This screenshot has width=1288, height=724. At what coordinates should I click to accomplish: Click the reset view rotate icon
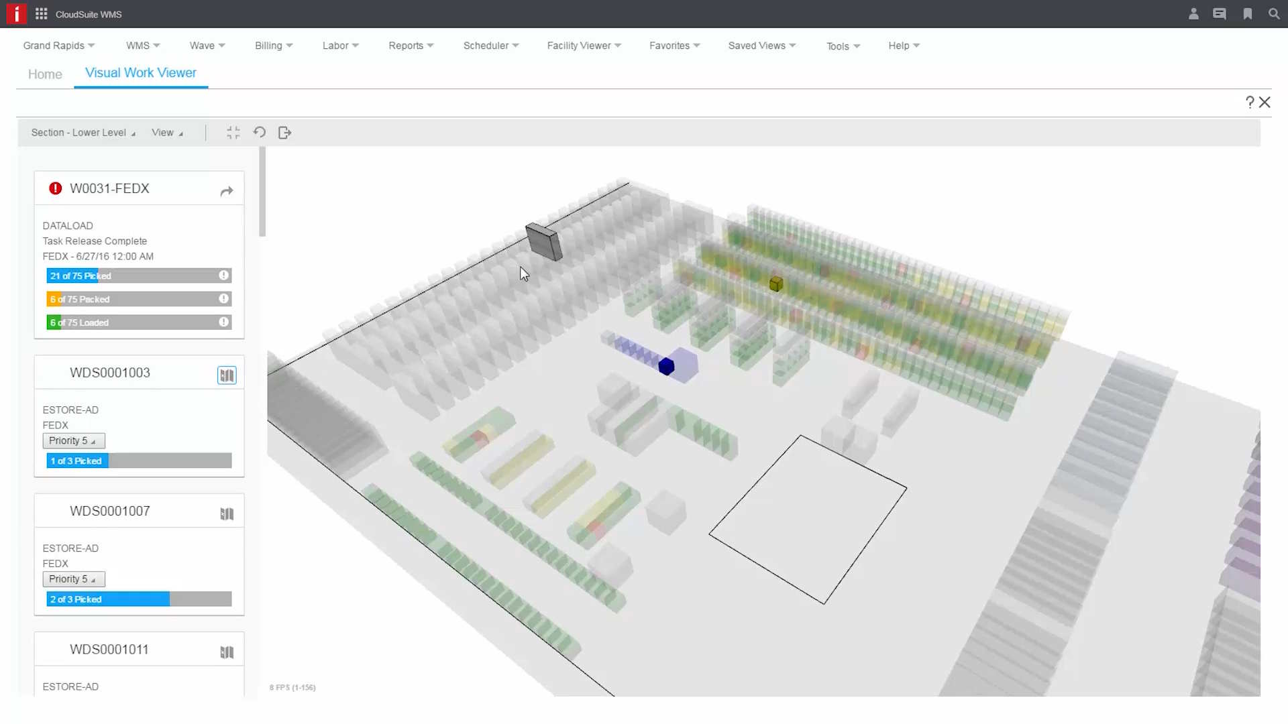point(260,133)
